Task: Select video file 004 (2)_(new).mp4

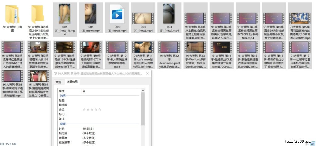Action: pos(91,18)
